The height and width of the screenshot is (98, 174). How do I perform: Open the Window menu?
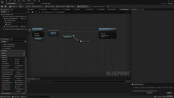(29, 1)
